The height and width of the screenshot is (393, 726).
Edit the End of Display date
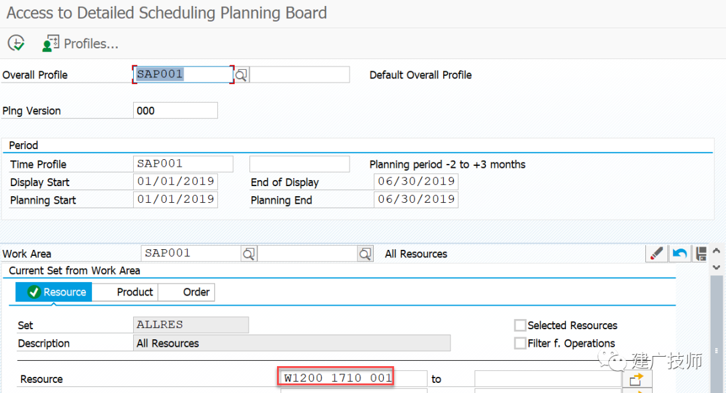click(x=416, y=181)
